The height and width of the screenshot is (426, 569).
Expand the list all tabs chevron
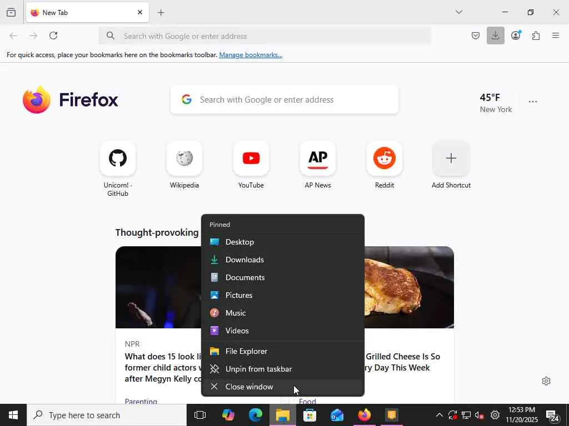coord(459,12)
